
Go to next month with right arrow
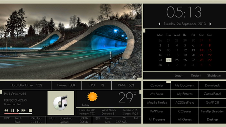point(210,24)
